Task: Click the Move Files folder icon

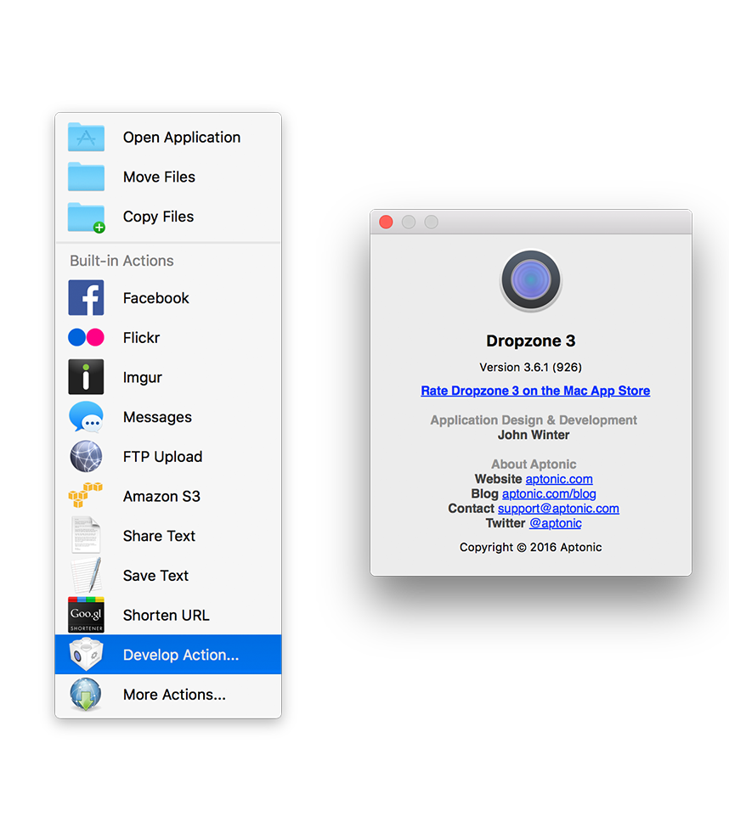Action: click(x=86, y=177)
